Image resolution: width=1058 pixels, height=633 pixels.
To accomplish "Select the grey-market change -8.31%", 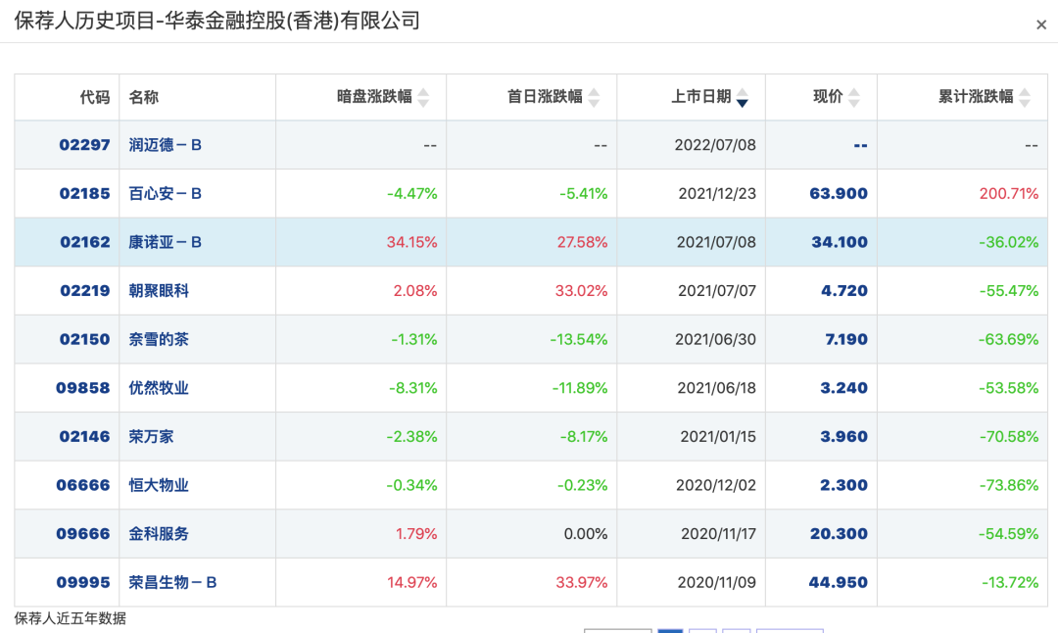I will [x=413, y=388].
